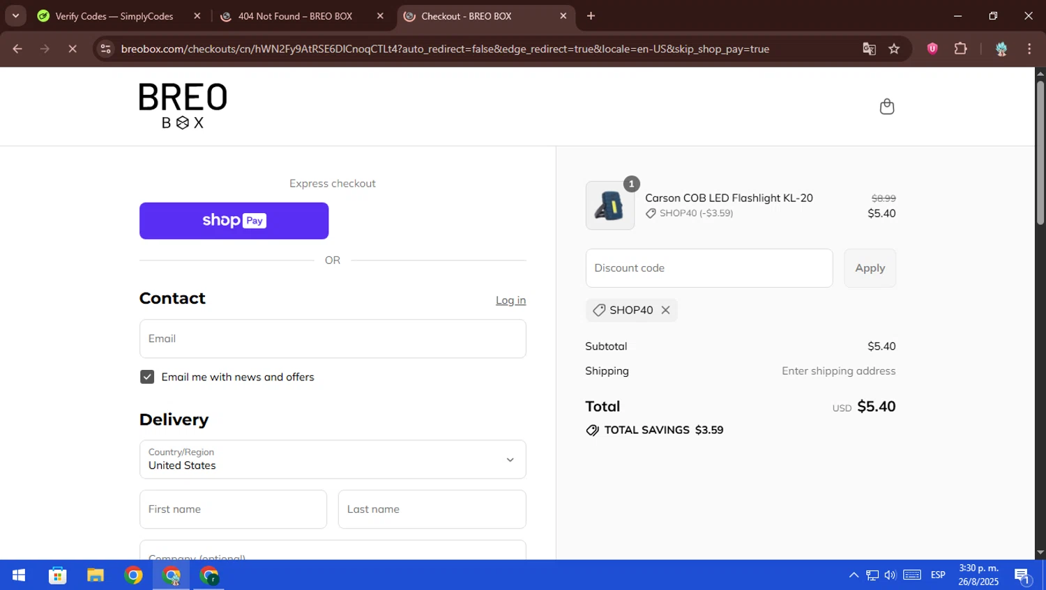The width and height of the screenshot is (1046, 590).
Task: Click the Total amount $5.40
Action: pos(877,407)
